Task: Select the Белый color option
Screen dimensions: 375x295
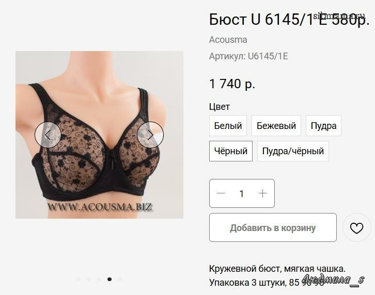Action: (228, 126)
